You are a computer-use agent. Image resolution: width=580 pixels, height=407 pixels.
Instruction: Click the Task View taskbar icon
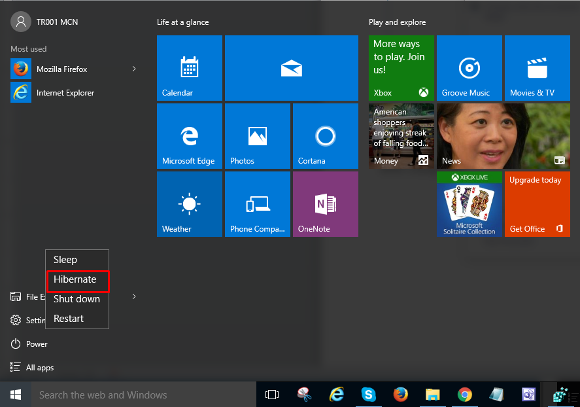pos(272,395)
